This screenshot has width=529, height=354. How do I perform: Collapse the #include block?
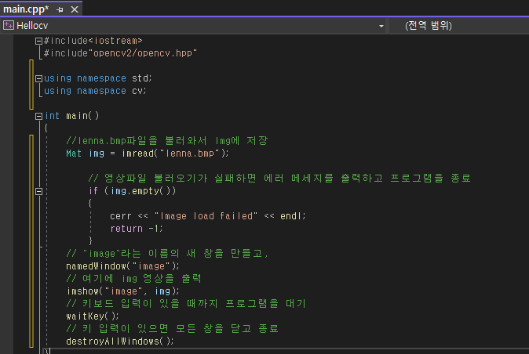[38, 41]
